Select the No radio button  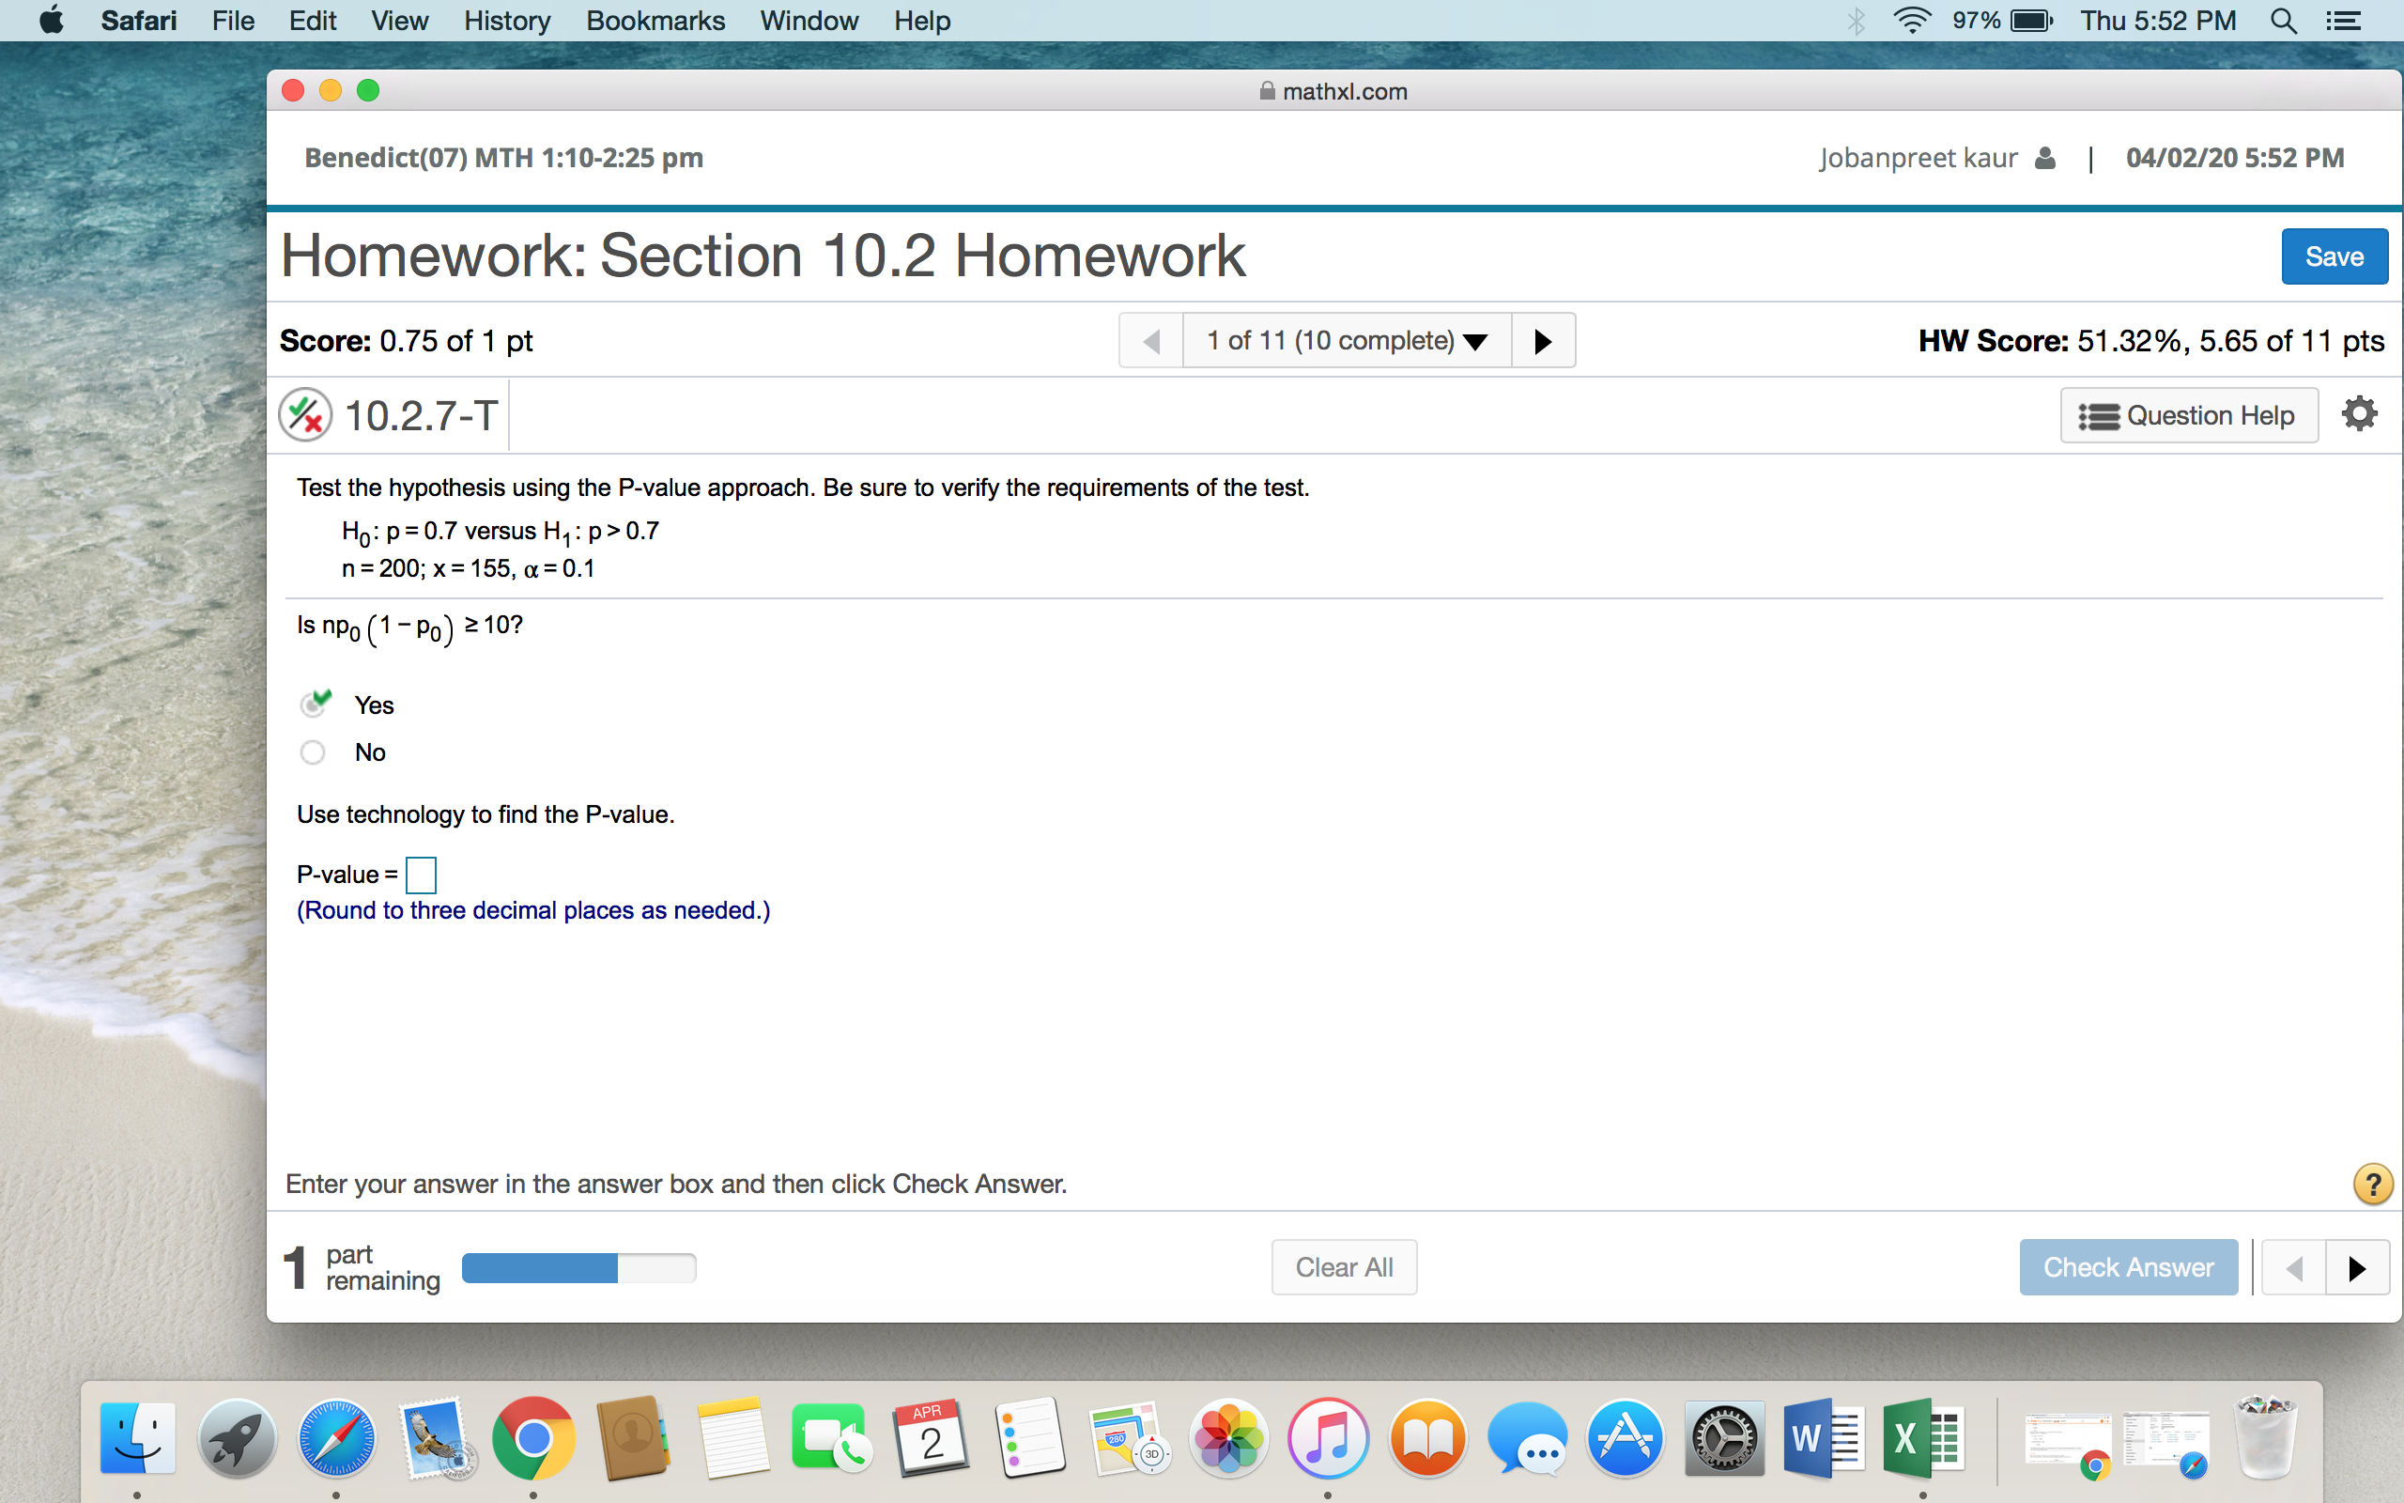click(x=315, y=750)
